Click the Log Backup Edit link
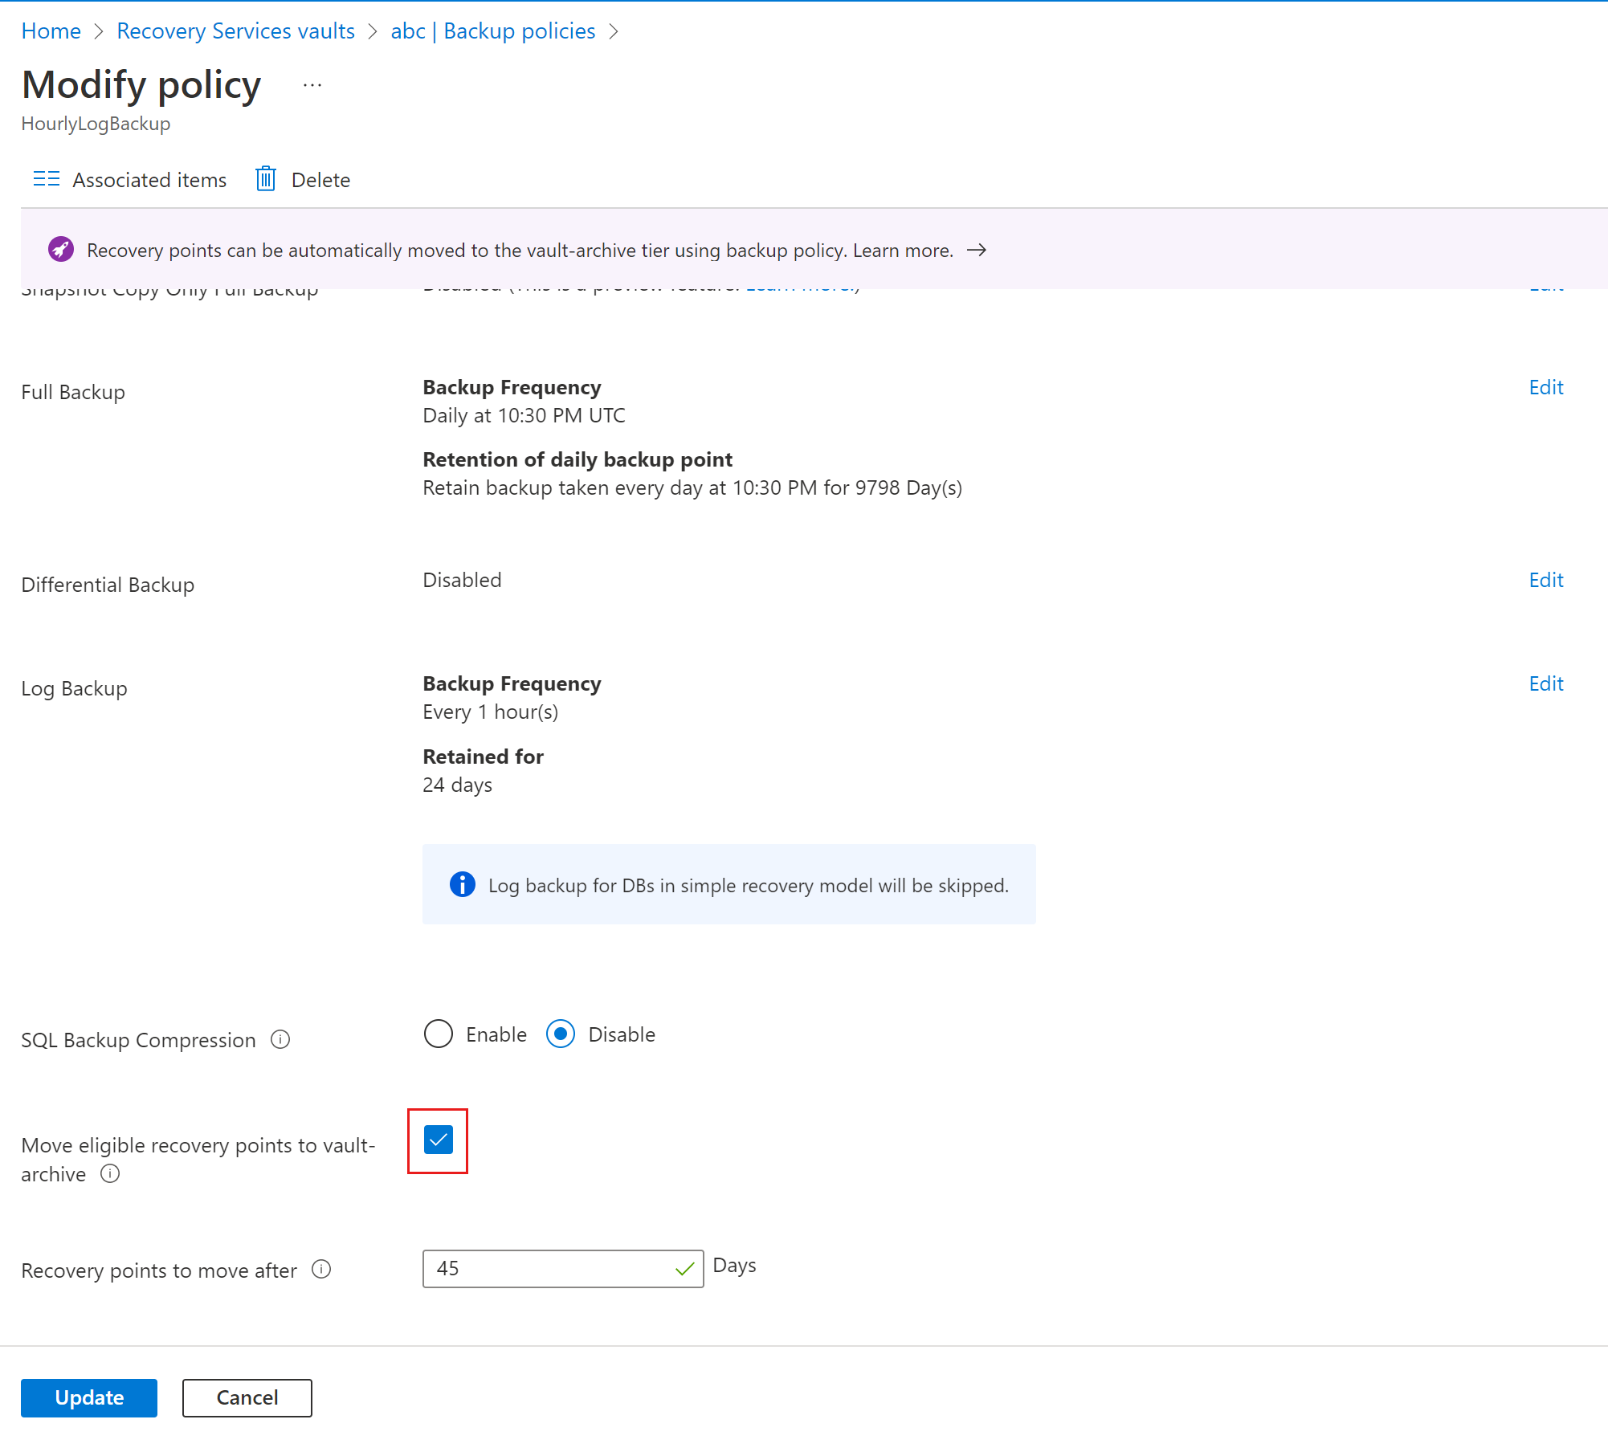Viewport: 1608px width, 1452px height. coord(1546,683)
